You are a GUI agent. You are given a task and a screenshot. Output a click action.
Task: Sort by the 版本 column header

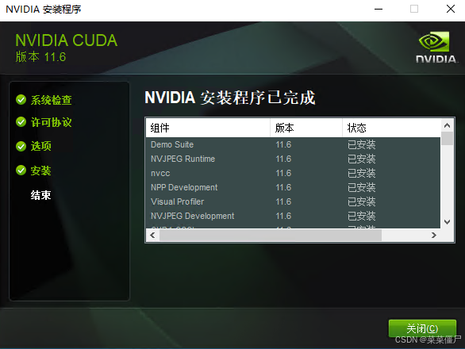point(306,128)
